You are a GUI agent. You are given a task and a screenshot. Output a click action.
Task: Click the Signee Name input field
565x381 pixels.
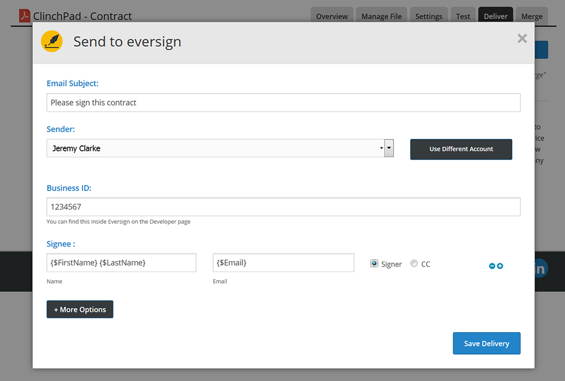tap(121, 263)
